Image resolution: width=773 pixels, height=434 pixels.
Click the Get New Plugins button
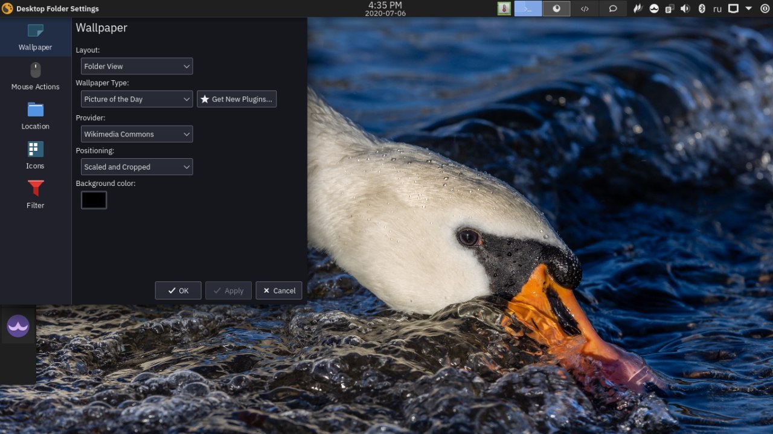point(237,99)
